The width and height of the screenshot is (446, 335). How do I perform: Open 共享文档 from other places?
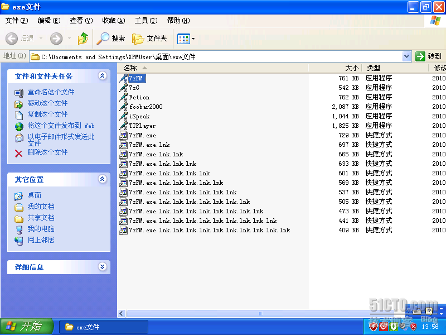41,218
